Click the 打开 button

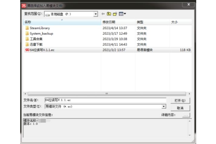[x=180, y=100]
